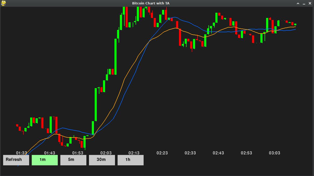
Task: Close the Bitcoin Chart window
Action: (x=310, y=3)
